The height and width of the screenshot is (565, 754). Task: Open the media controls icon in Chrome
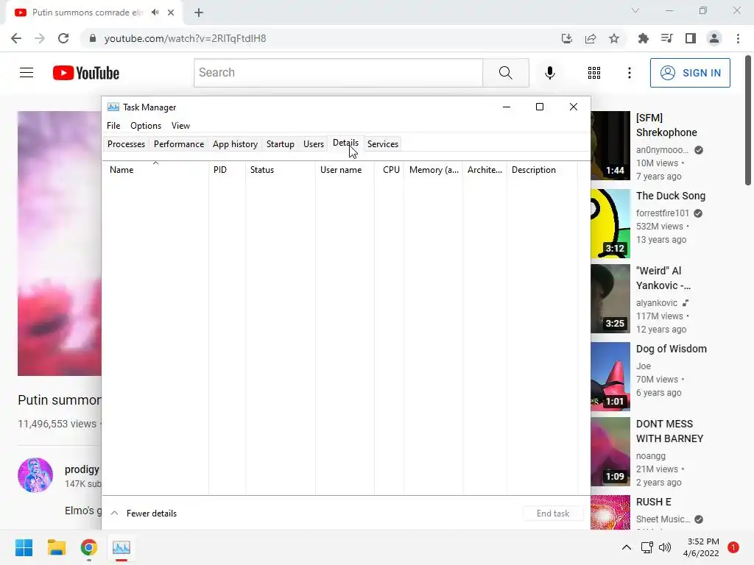666,38
